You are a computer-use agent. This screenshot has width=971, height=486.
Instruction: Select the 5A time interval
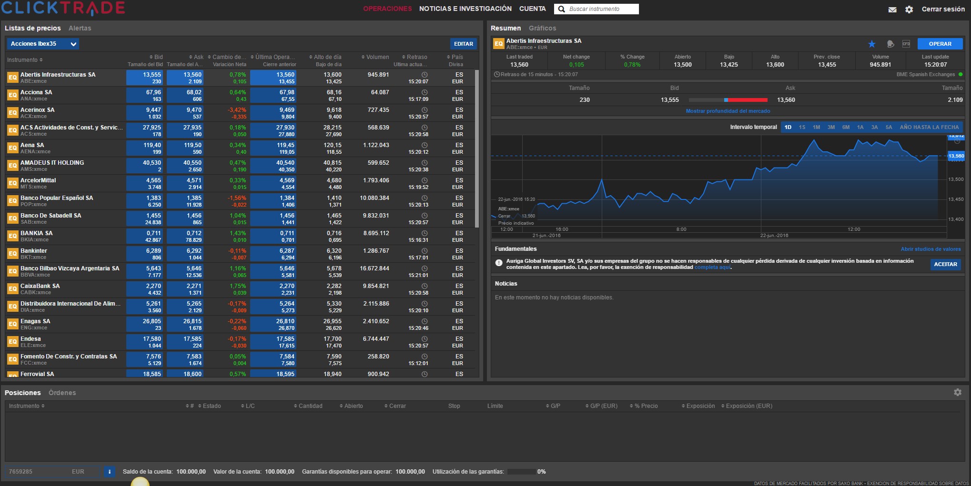point(889,127)
